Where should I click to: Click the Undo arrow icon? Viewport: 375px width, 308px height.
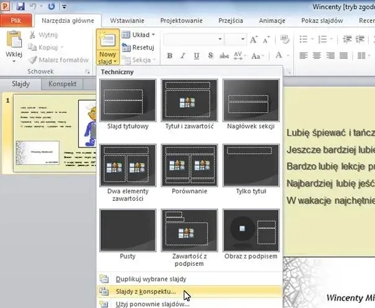(35, 6)
